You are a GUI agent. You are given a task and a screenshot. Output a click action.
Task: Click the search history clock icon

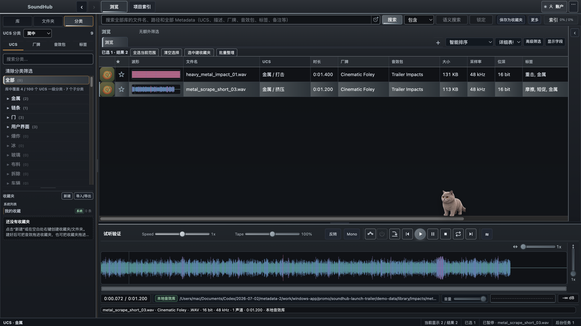[375, 20]
